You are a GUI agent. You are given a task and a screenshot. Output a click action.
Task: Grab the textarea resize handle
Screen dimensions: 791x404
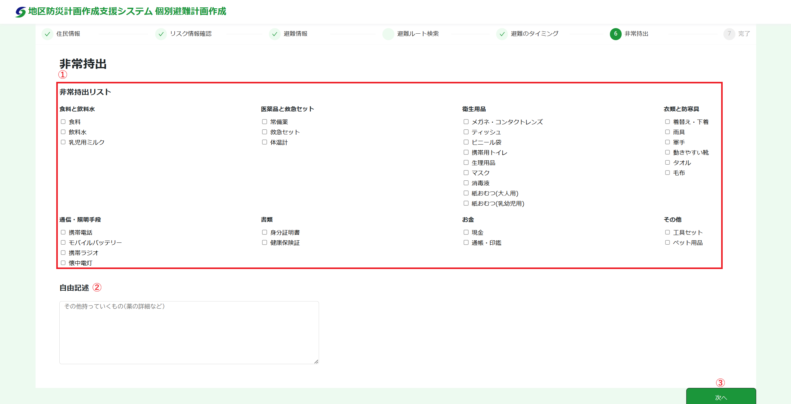point(316,361)
